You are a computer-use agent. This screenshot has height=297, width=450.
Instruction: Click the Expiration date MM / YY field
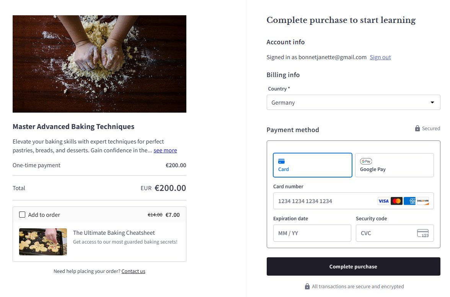312,233
